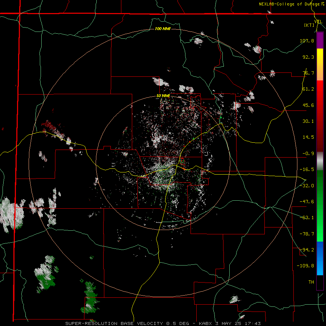Click the 76.7 velocity scale value
326x326 pixels.
(308, 73)
